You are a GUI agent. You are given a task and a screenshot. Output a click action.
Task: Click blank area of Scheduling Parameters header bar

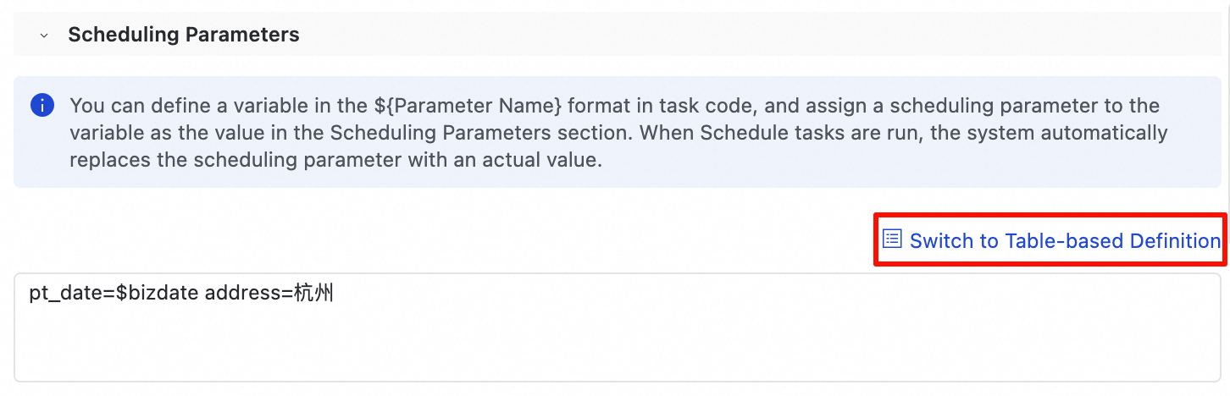pos(762,35)
